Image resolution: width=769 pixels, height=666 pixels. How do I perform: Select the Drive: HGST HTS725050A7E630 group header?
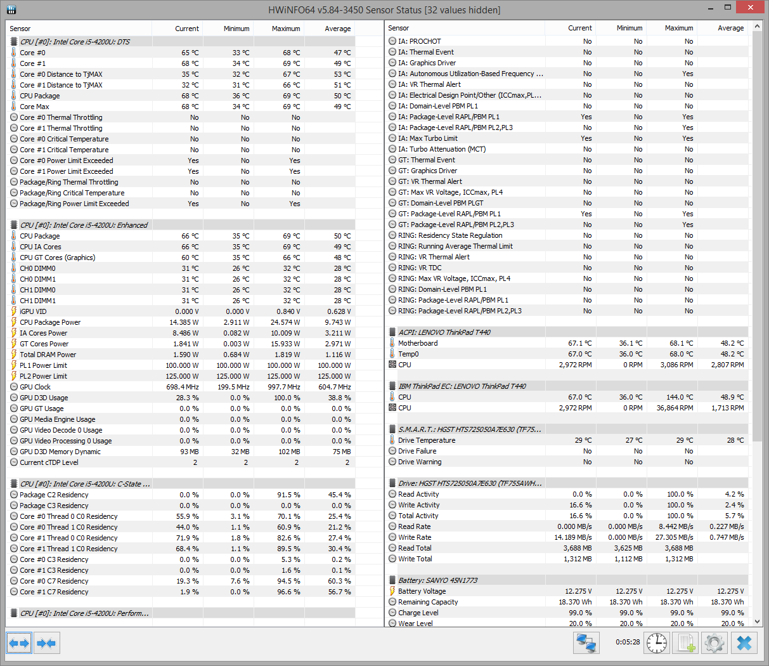567,483
